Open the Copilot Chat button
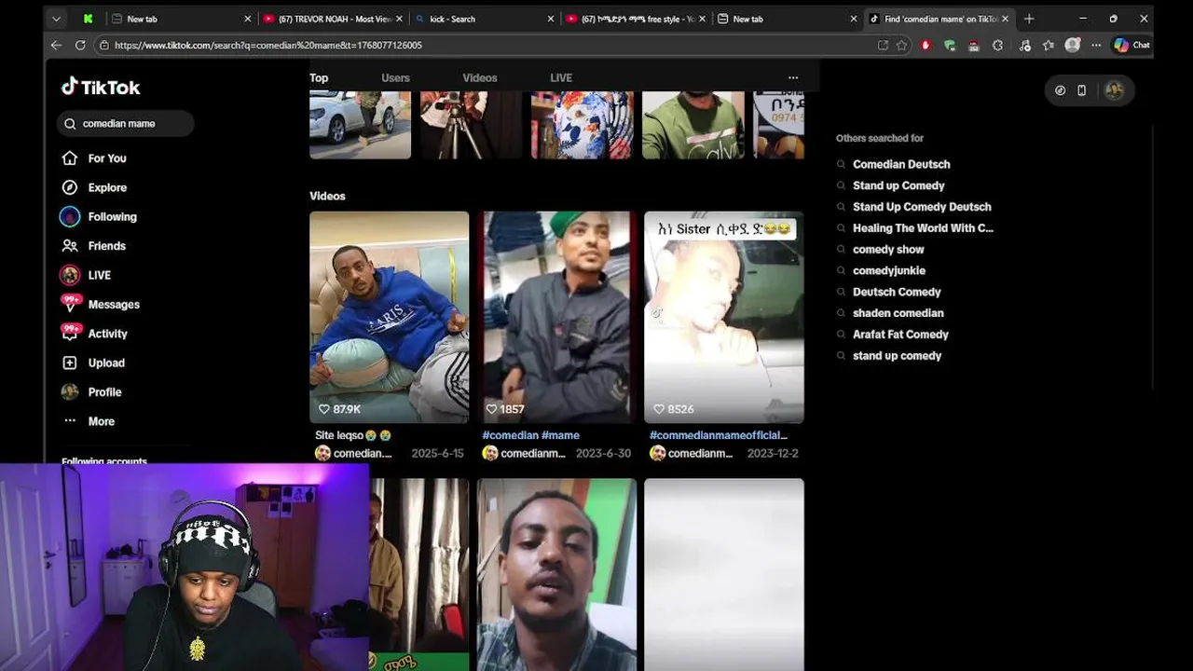The image size is (1193, 671). 1131,45
